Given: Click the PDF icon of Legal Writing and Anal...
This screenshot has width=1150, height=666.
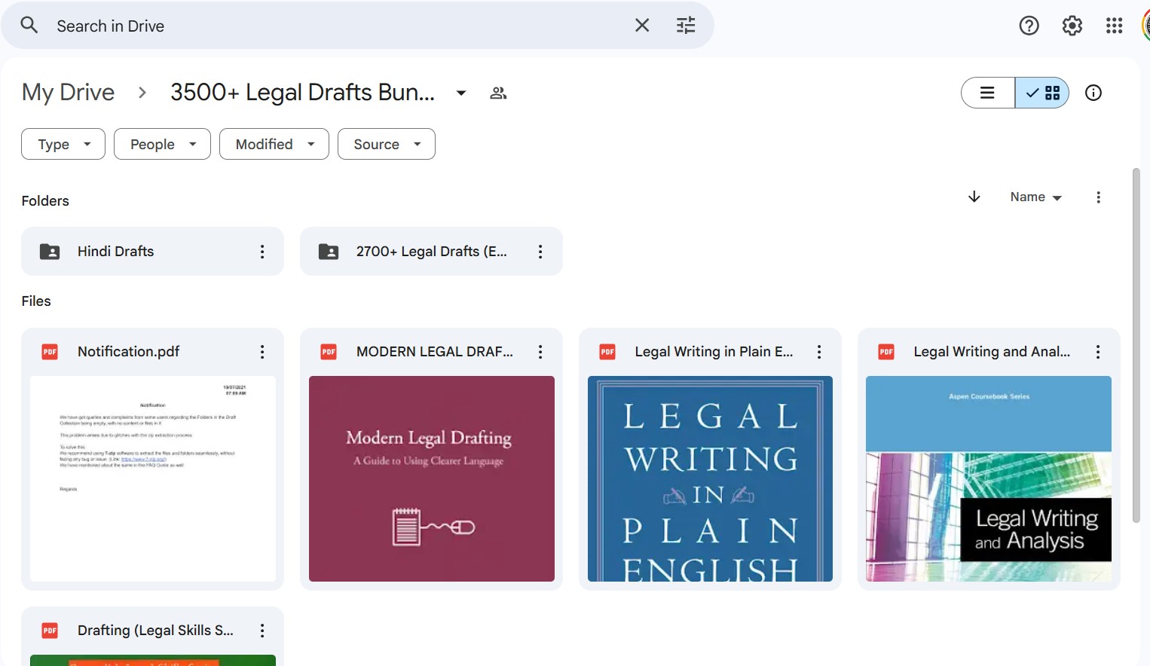Looking at the screenshot, I should pyautogui.click(x=886, y=352).
